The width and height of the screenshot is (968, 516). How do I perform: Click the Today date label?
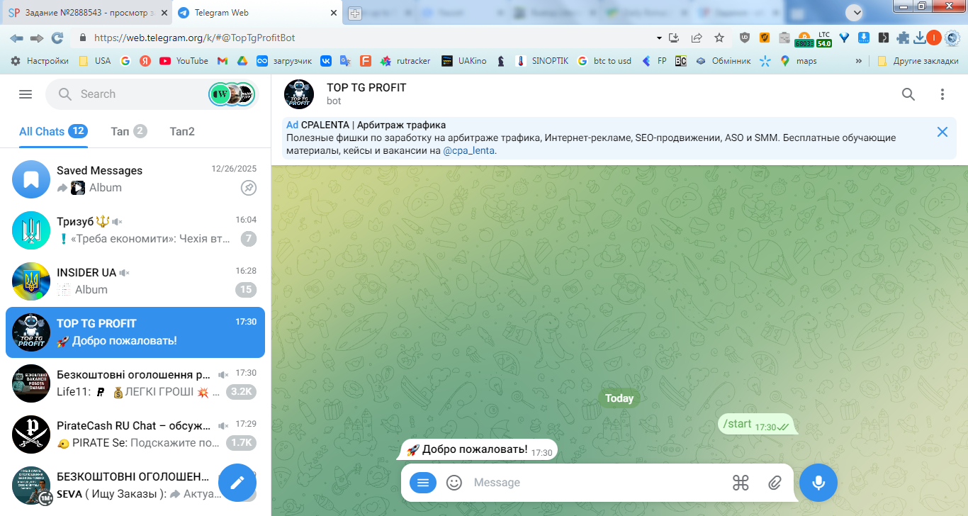pos(619,398)
